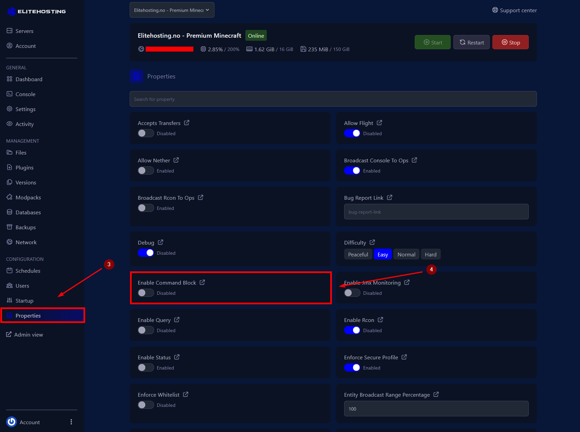This screenshot has width=580, height=432.
Task: Toggle Broadcast Console To Ops switch
Action: [x=352, y=170]
